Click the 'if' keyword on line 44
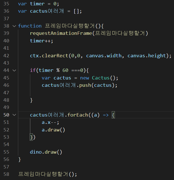 (33, 70)
